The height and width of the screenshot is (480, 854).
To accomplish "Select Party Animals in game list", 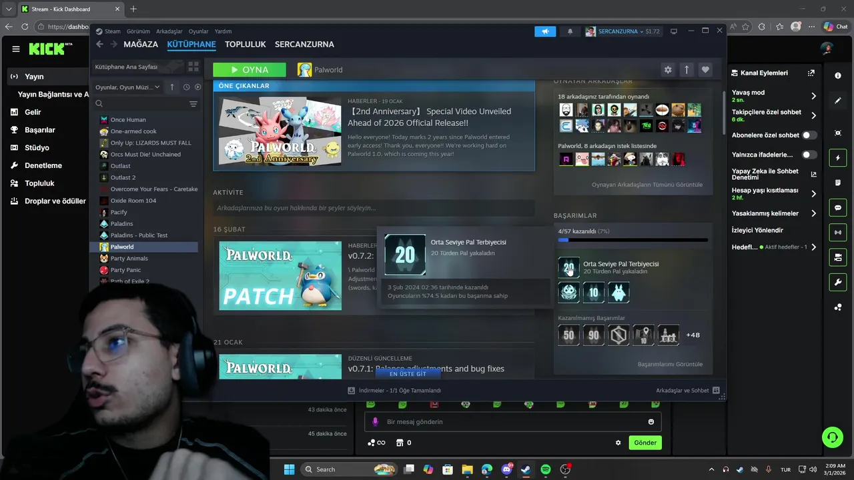I will pyautogui.click(x=129, y=258).
